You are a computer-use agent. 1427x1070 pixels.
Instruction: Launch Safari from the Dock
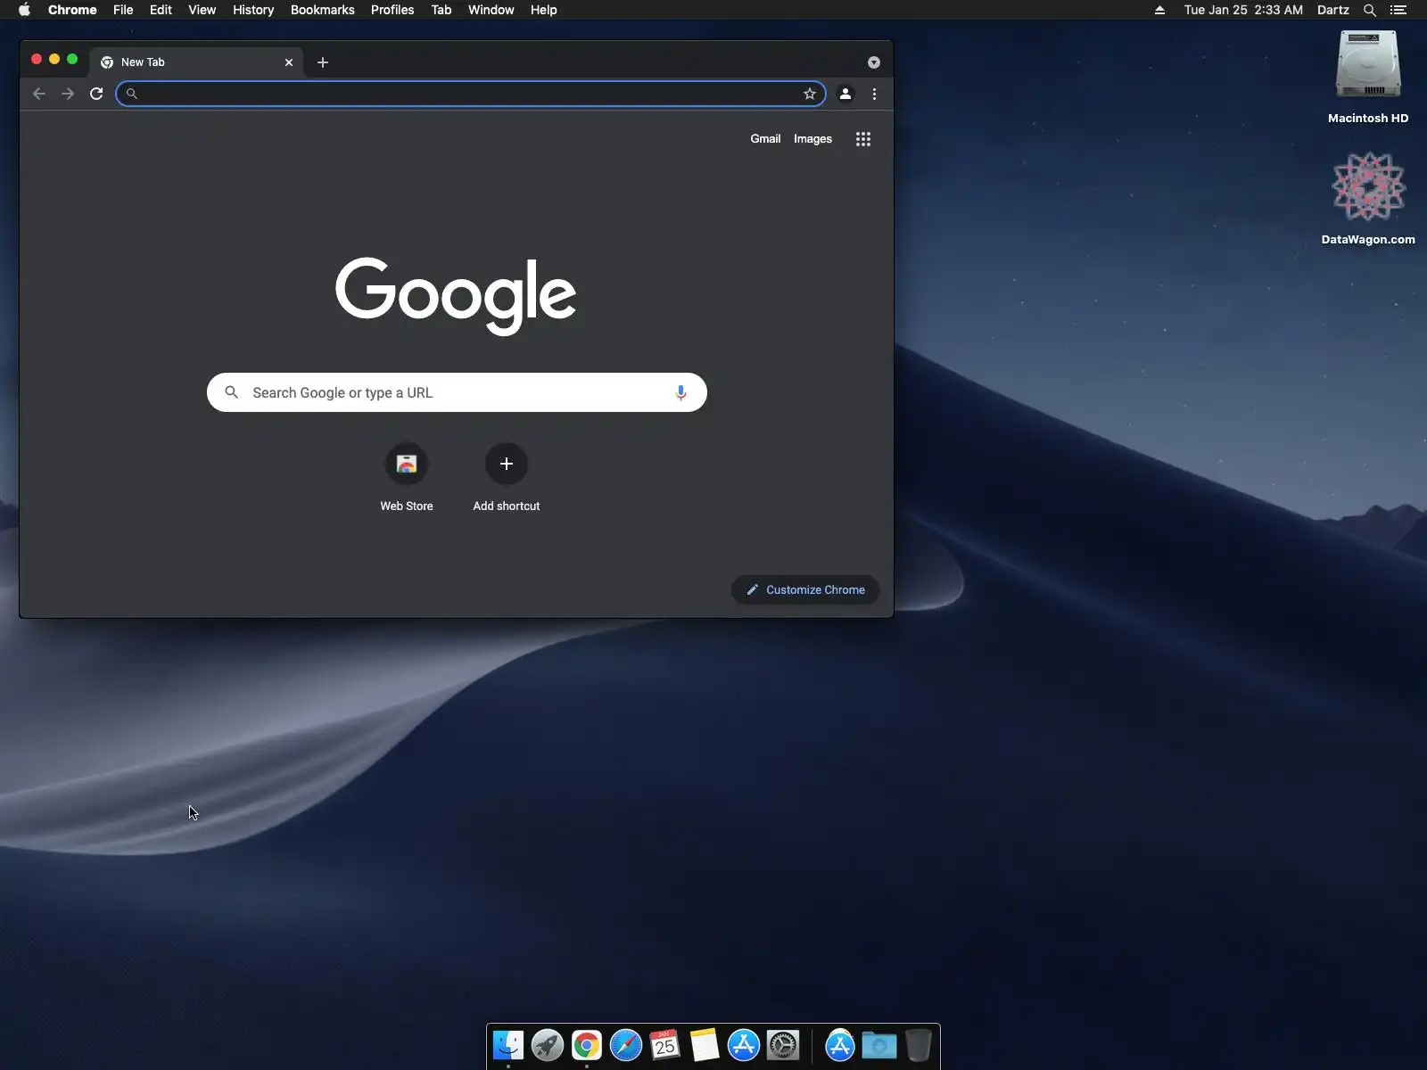(626, 1045)
